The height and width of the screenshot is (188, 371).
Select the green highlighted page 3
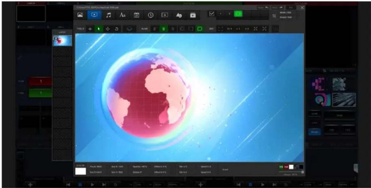point(238,14)
